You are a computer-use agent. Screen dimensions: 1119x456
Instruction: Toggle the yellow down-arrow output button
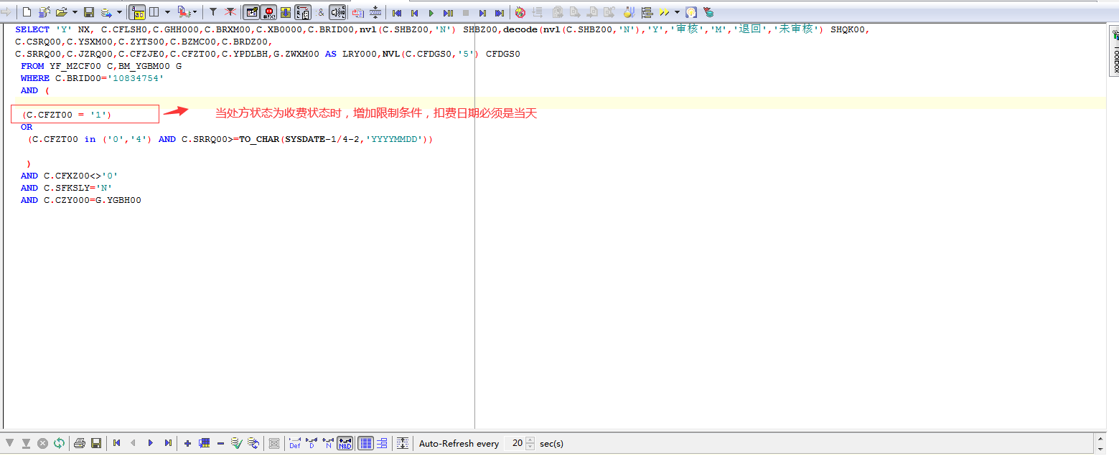pyautogui.click(x=286, y=12)
